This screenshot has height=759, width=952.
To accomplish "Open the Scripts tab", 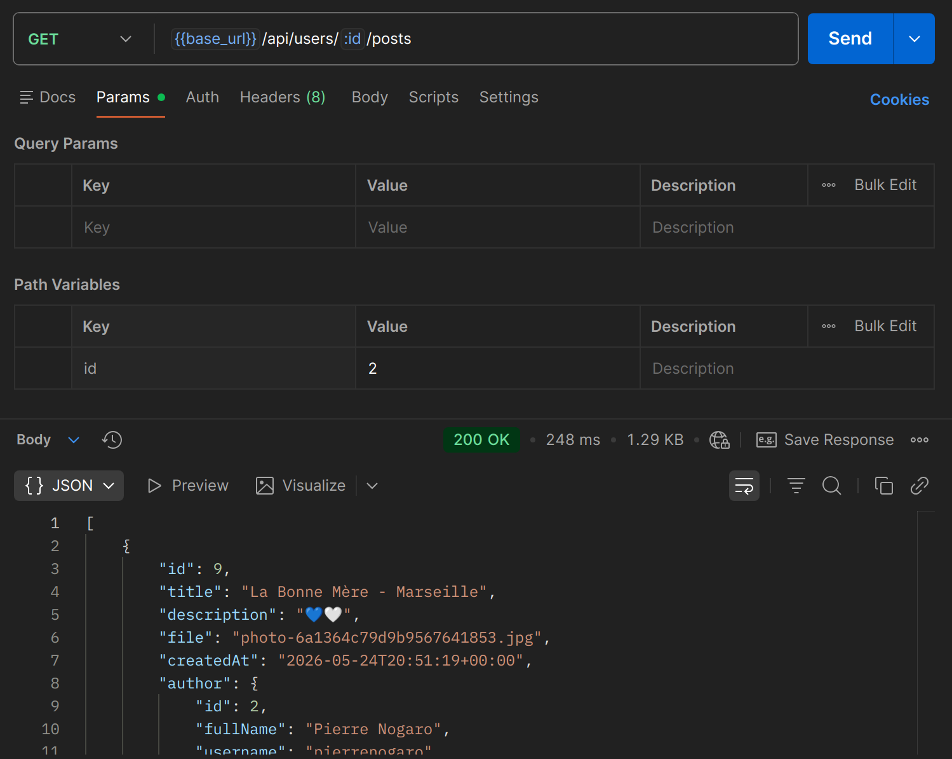I will point(433,97).
